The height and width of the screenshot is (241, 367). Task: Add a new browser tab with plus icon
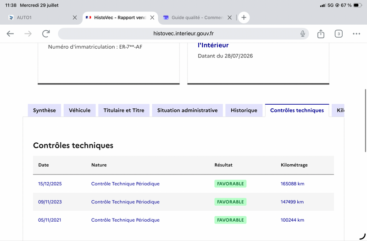click(244, 17)
